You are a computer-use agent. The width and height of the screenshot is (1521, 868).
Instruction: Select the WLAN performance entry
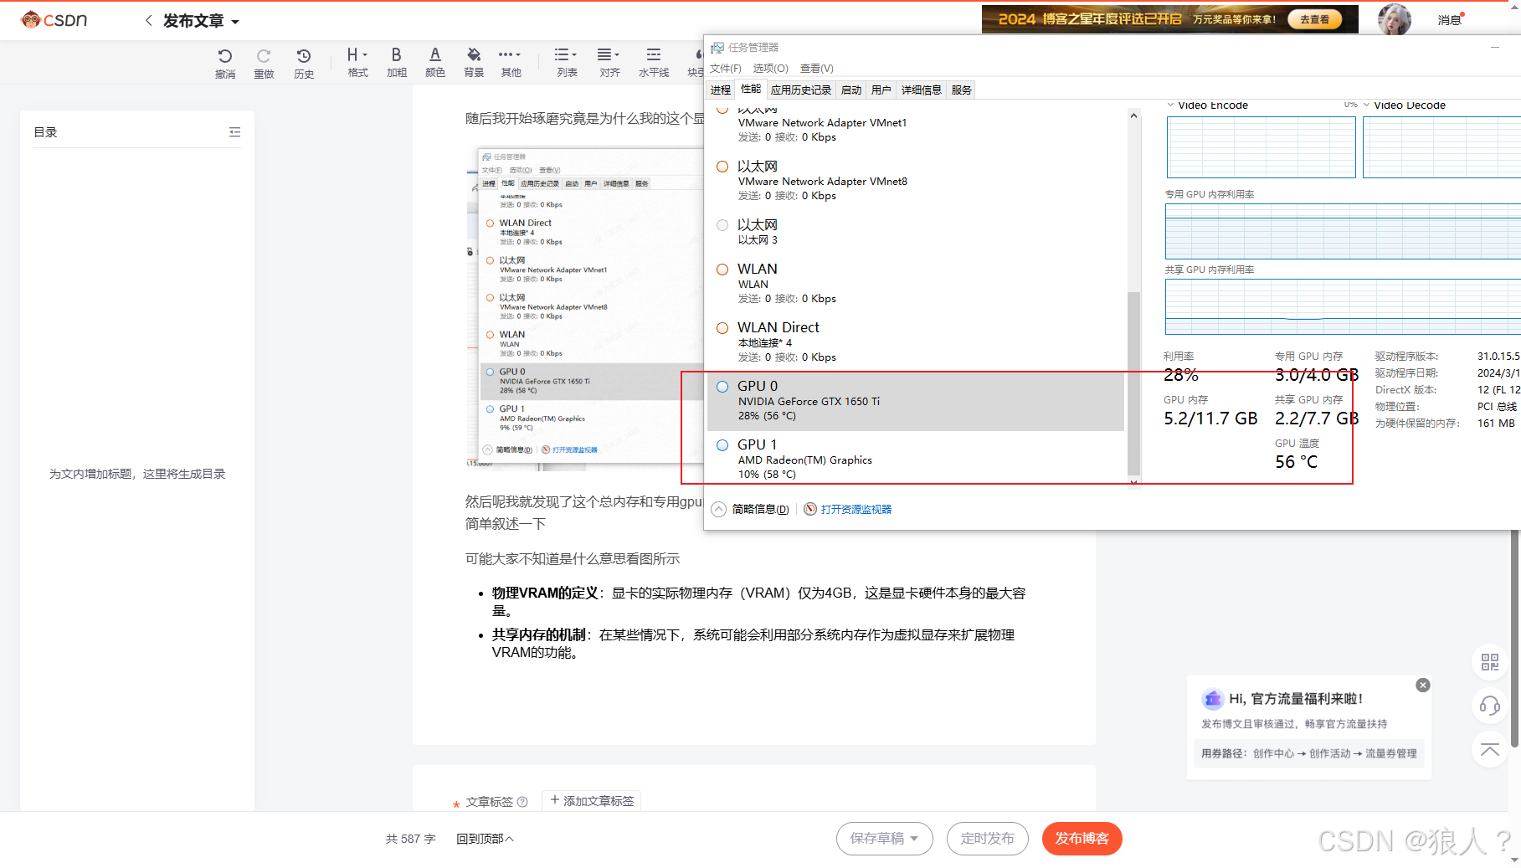pos(916,283)
